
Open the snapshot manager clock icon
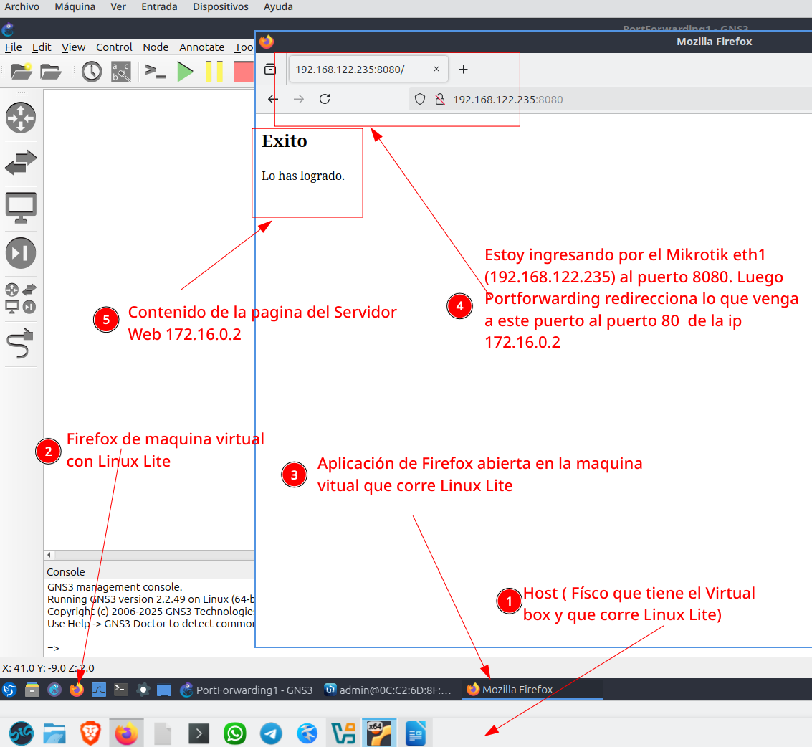tap(91, 71)
